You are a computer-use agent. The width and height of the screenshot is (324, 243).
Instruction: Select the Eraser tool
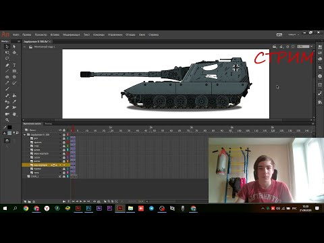click(7, 107)
